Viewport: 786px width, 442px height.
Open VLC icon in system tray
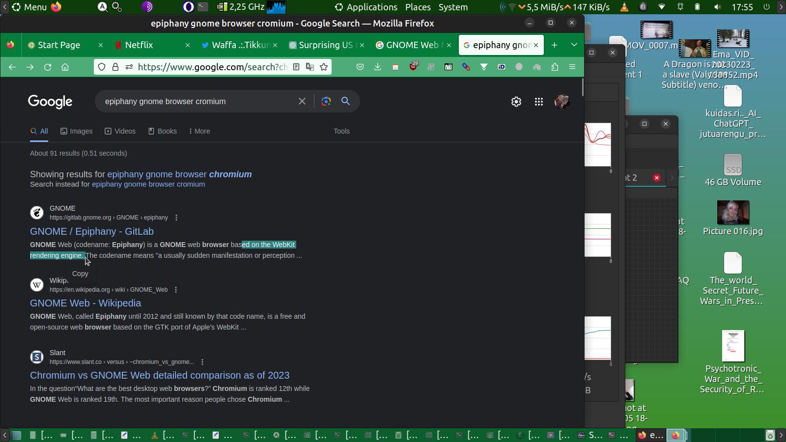click(x=624, y=7)
